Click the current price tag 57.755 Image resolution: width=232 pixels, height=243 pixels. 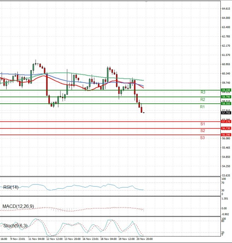click(226, 113)
